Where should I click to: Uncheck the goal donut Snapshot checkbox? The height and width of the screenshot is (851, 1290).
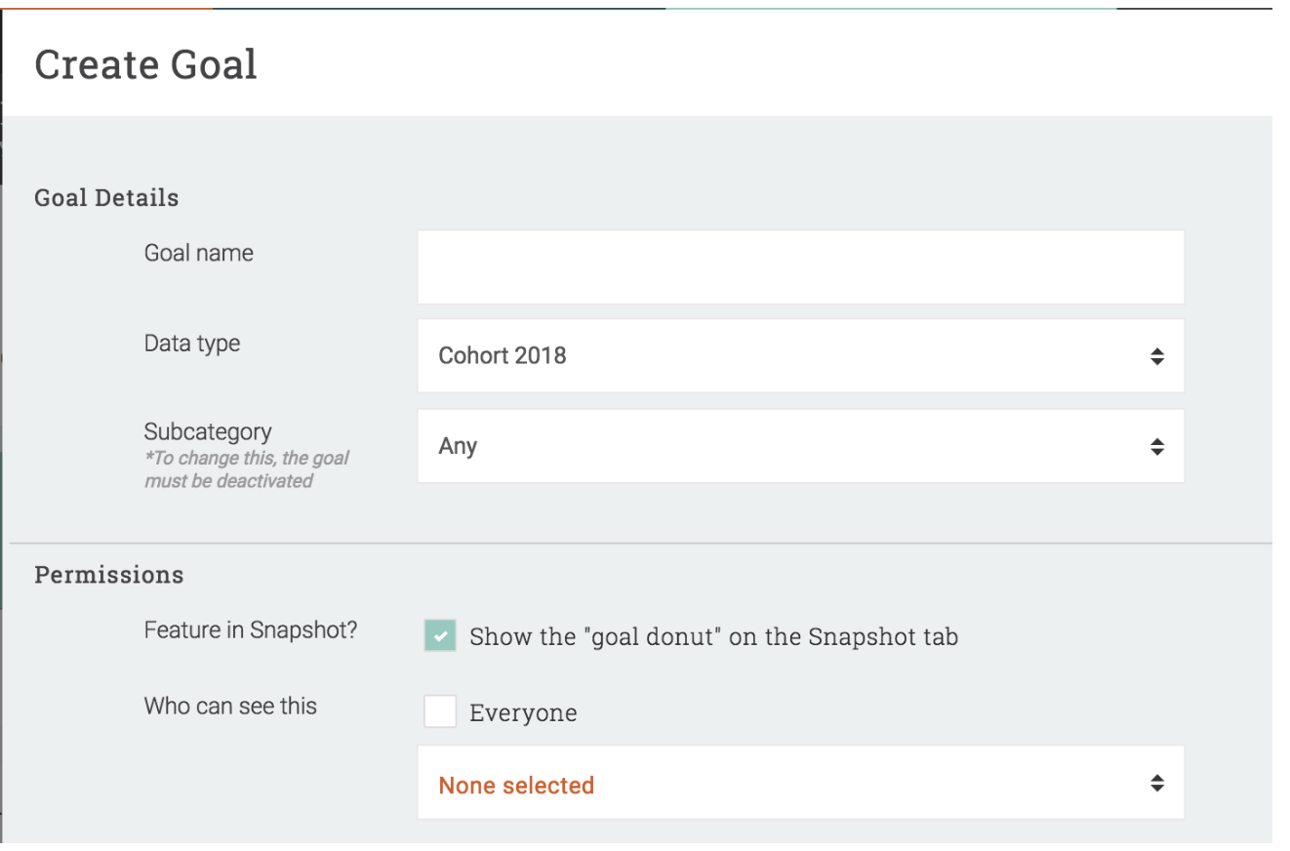pyautogui.click(x=440, y=636)
